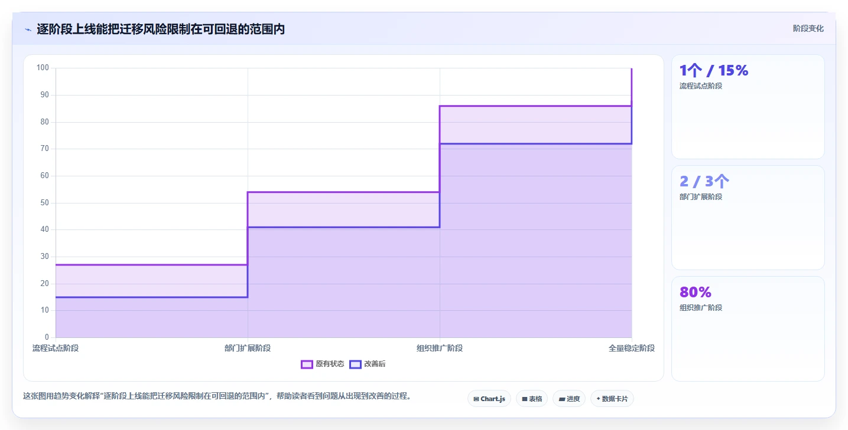Click the 表格 tag icon
The height and width of the screenshot is (430, 848).
click(x=525, y=399)
